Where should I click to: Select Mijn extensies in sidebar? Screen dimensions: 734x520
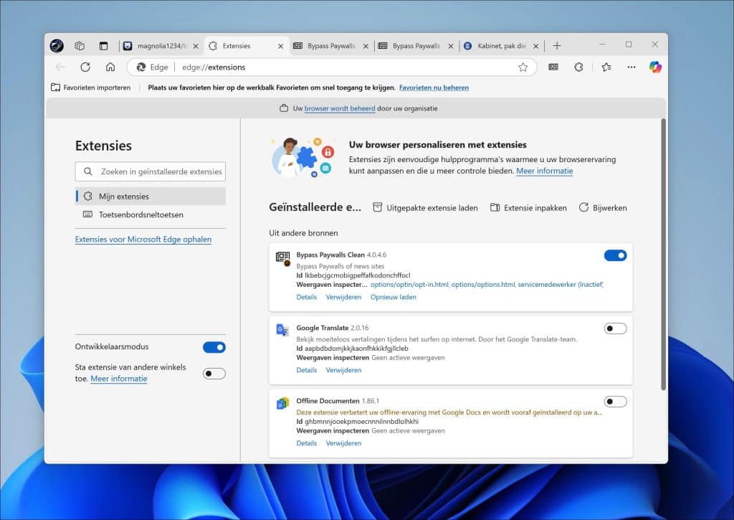click(x=151, y=197)
